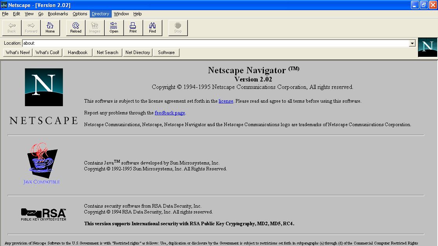The image size is (438, 246).
Task: Open the File menu
Action: coord(5,14)
